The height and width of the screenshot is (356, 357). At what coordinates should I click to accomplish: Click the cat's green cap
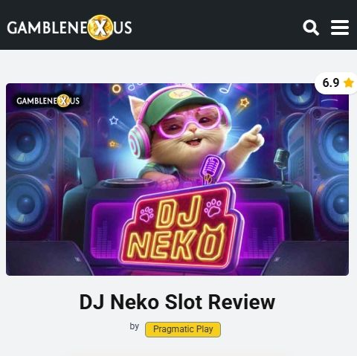(178, 102)
